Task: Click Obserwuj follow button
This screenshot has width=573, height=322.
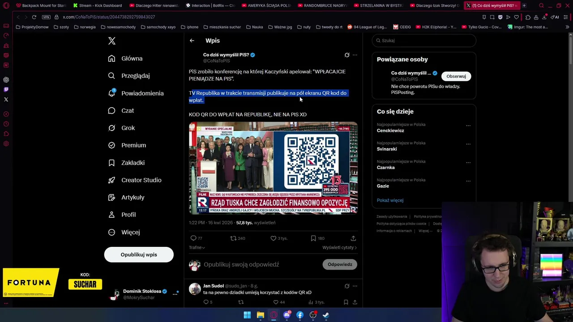Action: click(456, 76)
